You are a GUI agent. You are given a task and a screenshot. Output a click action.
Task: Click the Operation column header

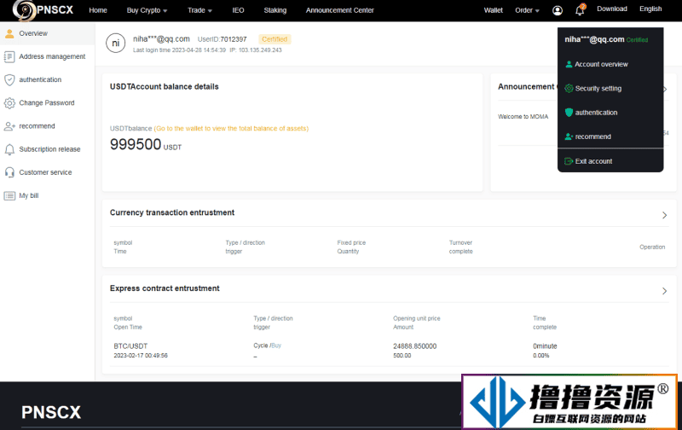(652, 247)
